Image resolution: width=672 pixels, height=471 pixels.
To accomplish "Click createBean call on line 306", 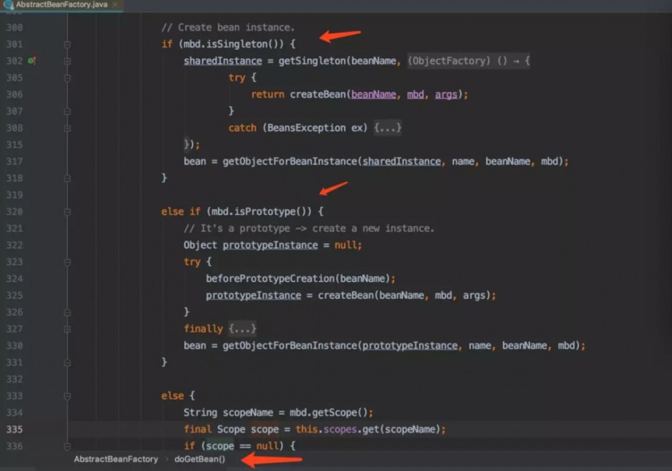I will [x=318, y=94].
